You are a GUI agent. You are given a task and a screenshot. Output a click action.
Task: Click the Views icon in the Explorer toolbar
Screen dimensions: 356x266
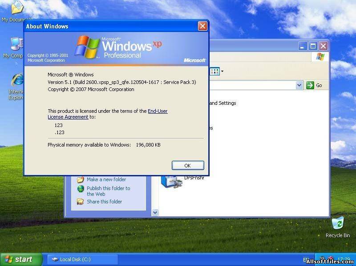[215, 71]
